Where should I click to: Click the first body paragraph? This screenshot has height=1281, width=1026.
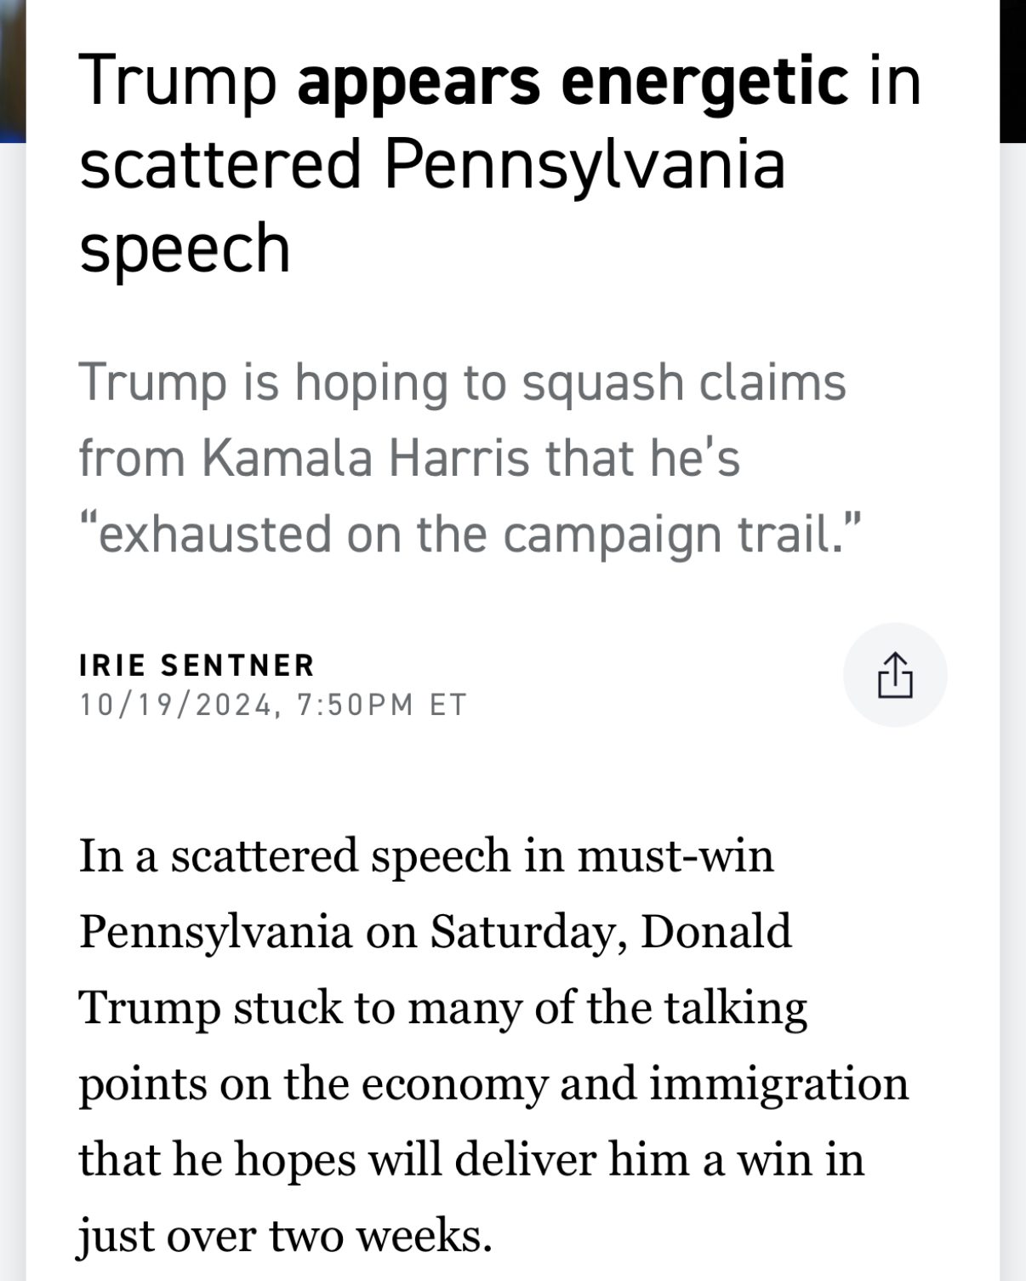click(x=493, y=1047)
